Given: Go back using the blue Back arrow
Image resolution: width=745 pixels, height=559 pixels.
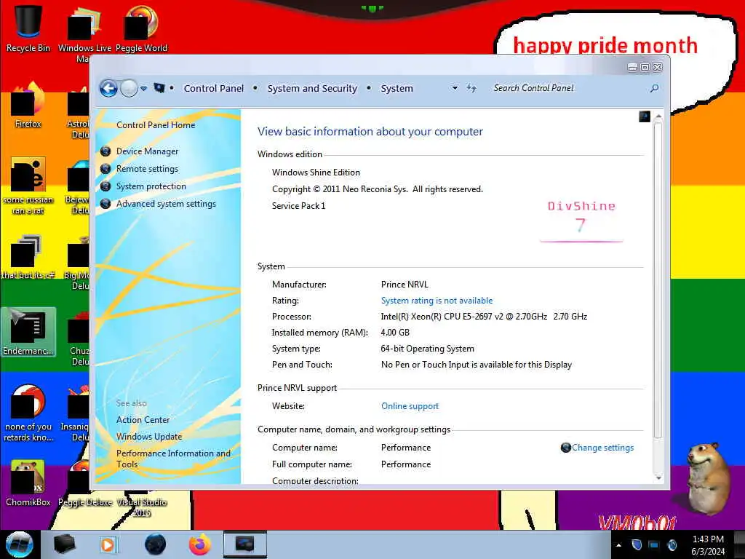Looking at the screenshot, I should [108, 88].
